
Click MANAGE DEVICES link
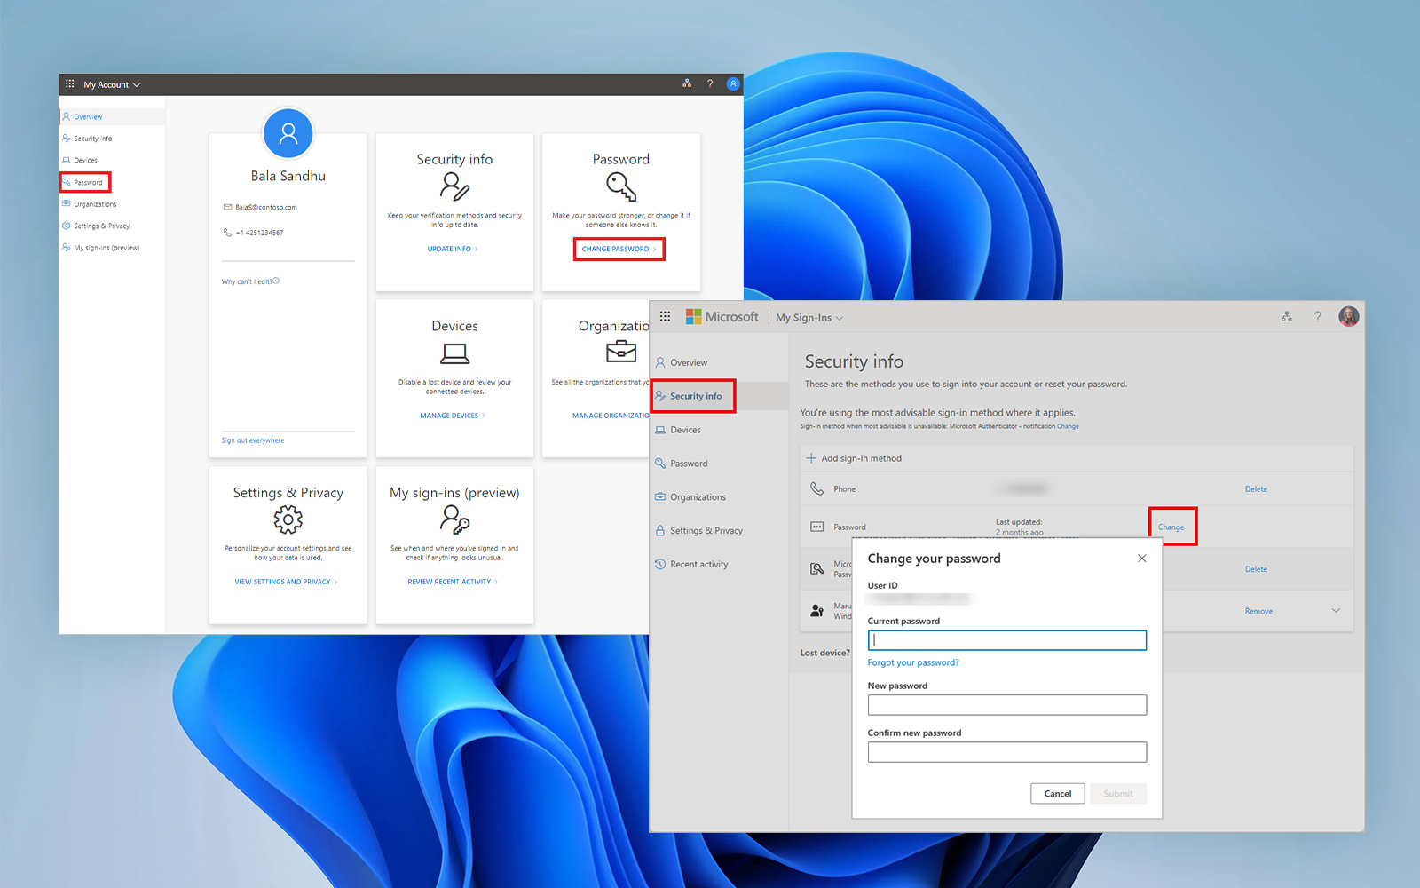click(x=453, y=416)
